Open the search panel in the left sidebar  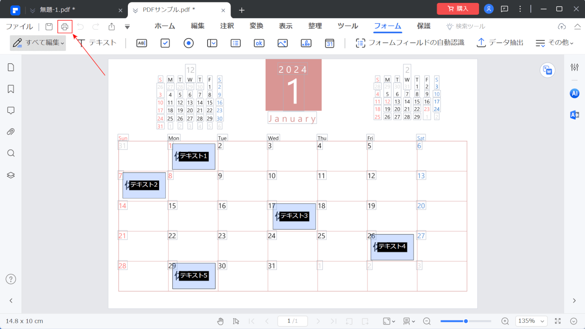coord(11,153)
